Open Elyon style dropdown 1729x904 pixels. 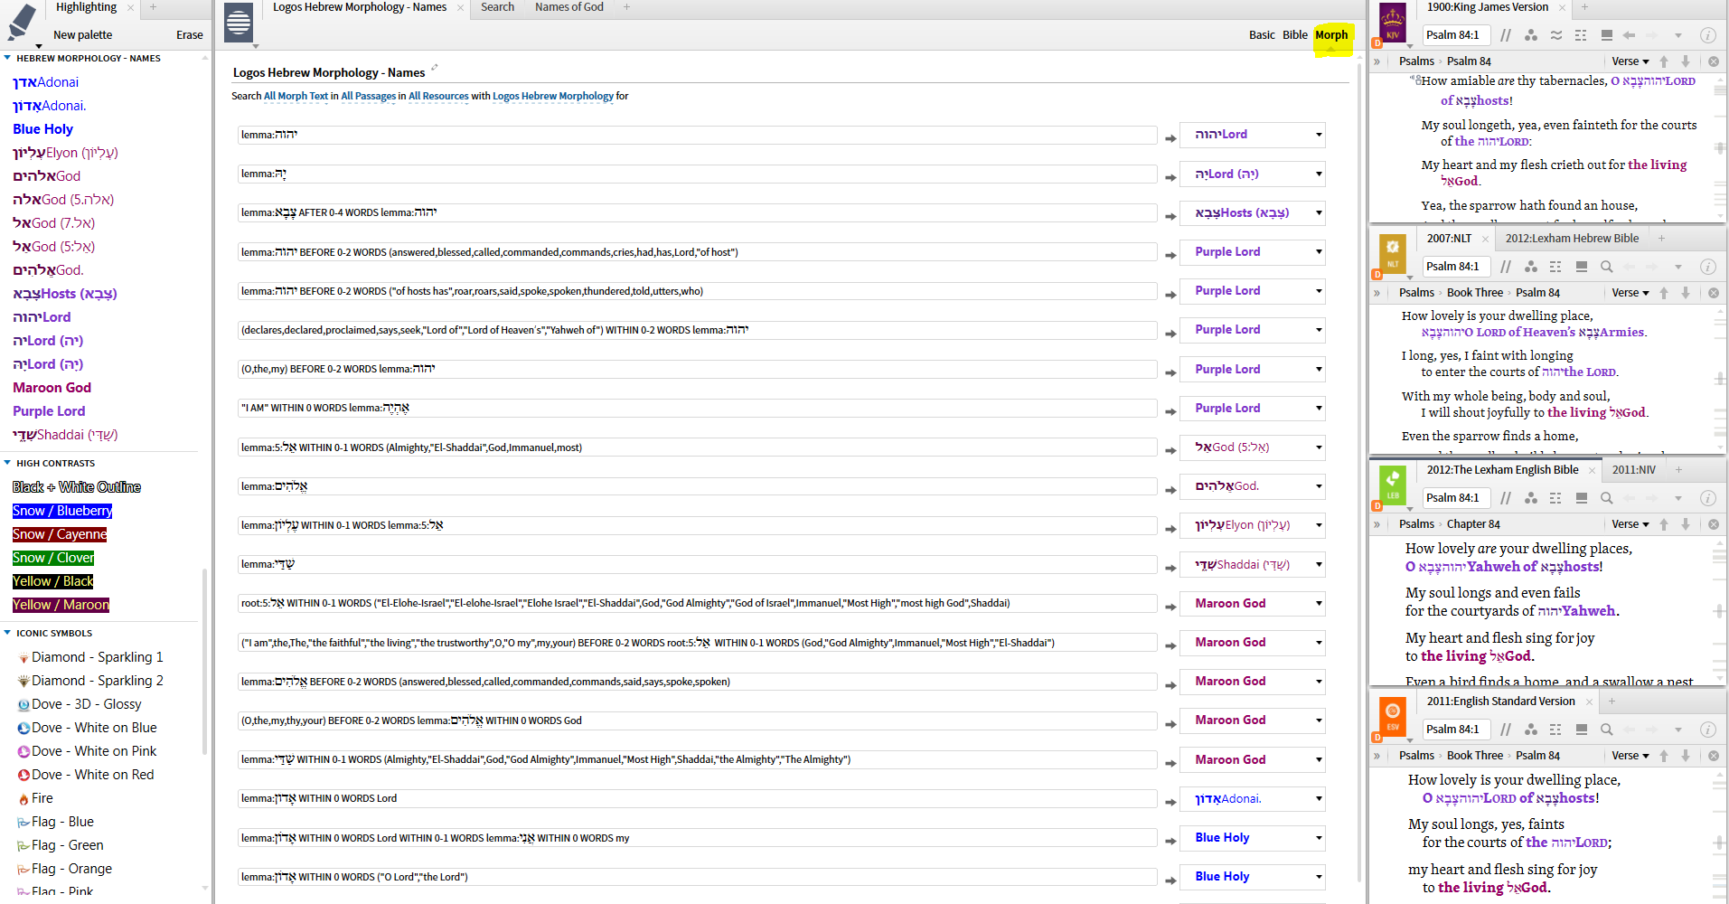pos(1319,525)
